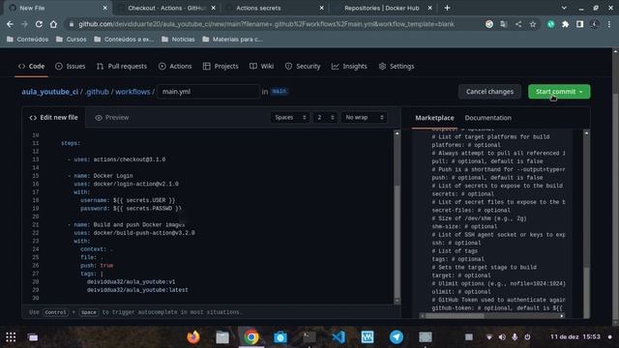
Task: Open the Wiki tab
Action: pyautogui.click(x=262, y=67)
